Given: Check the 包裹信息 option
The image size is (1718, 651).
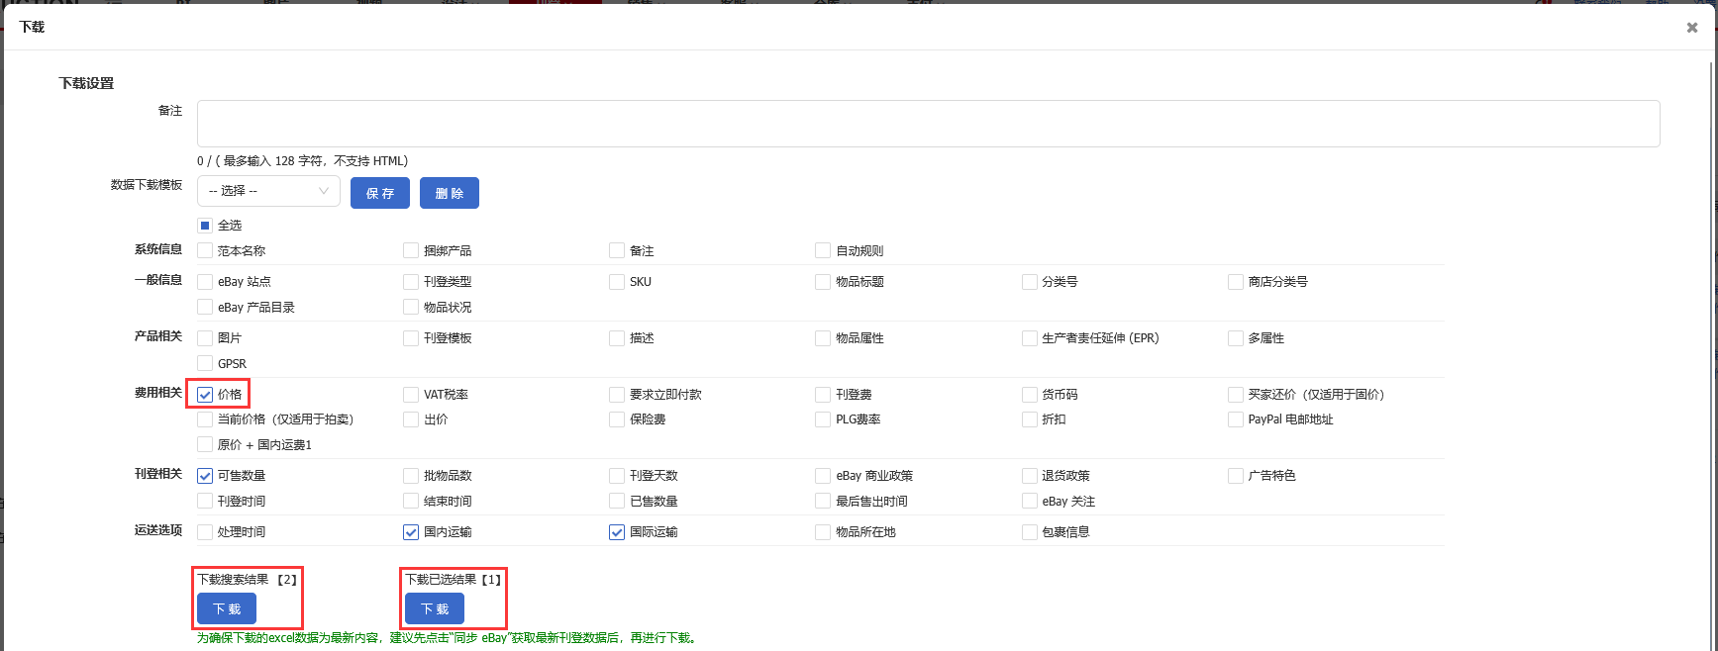Looking at the screenshot, I should [1029, 532].
